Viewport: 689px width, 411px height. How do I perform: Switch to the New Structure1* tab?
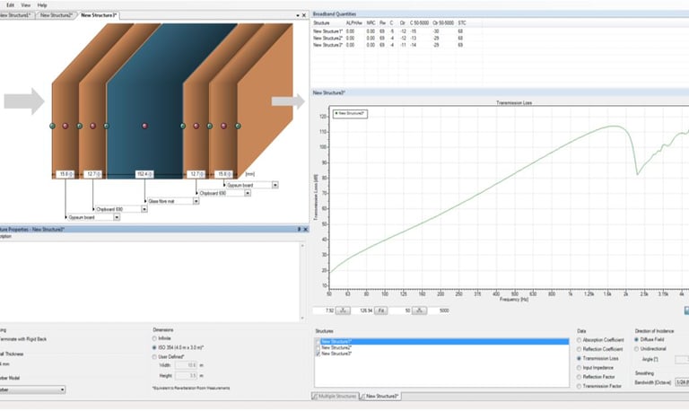pos(16,15)
